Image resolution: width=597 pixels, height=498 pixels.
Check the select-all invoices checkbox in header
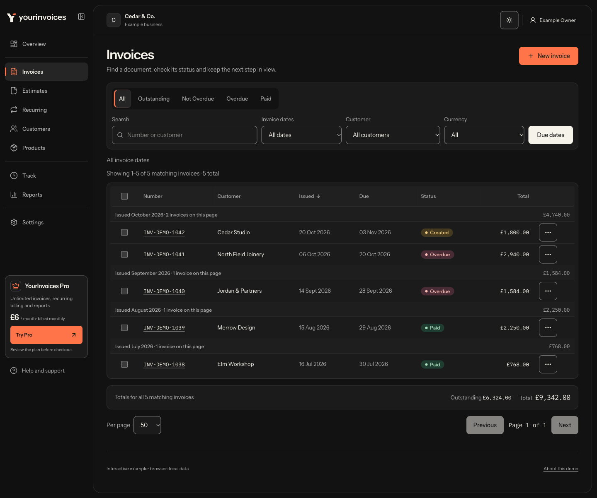coord(124,196)
